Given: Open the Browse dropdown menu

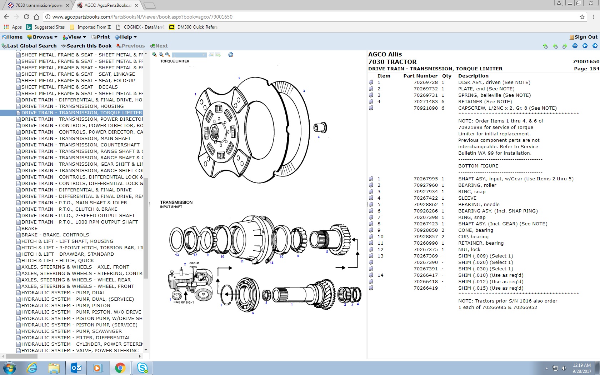Looking at the screenshot, I should point(42,37).
